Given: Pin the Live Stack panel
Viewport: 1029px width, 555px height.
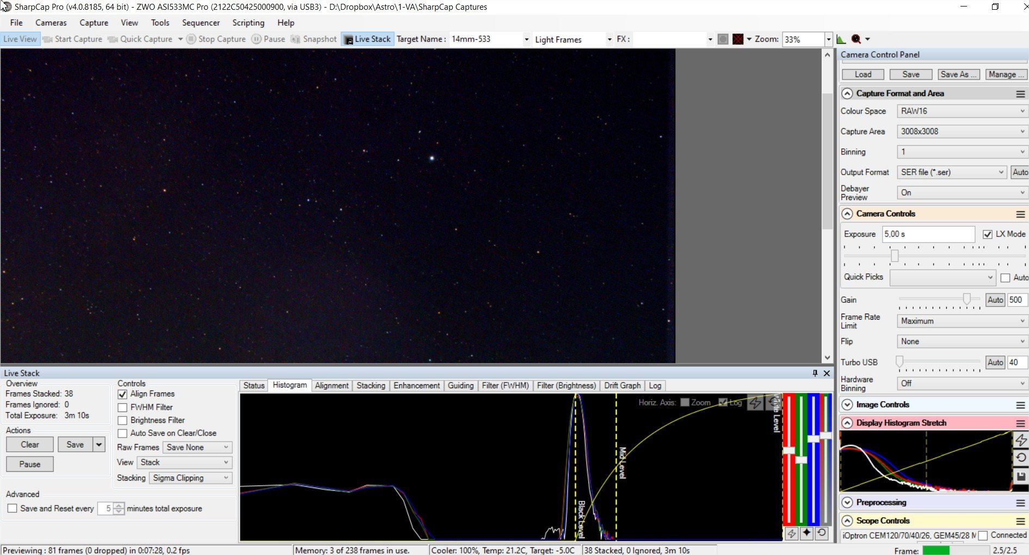Looking at the screenshot, I should coord(815,373).
